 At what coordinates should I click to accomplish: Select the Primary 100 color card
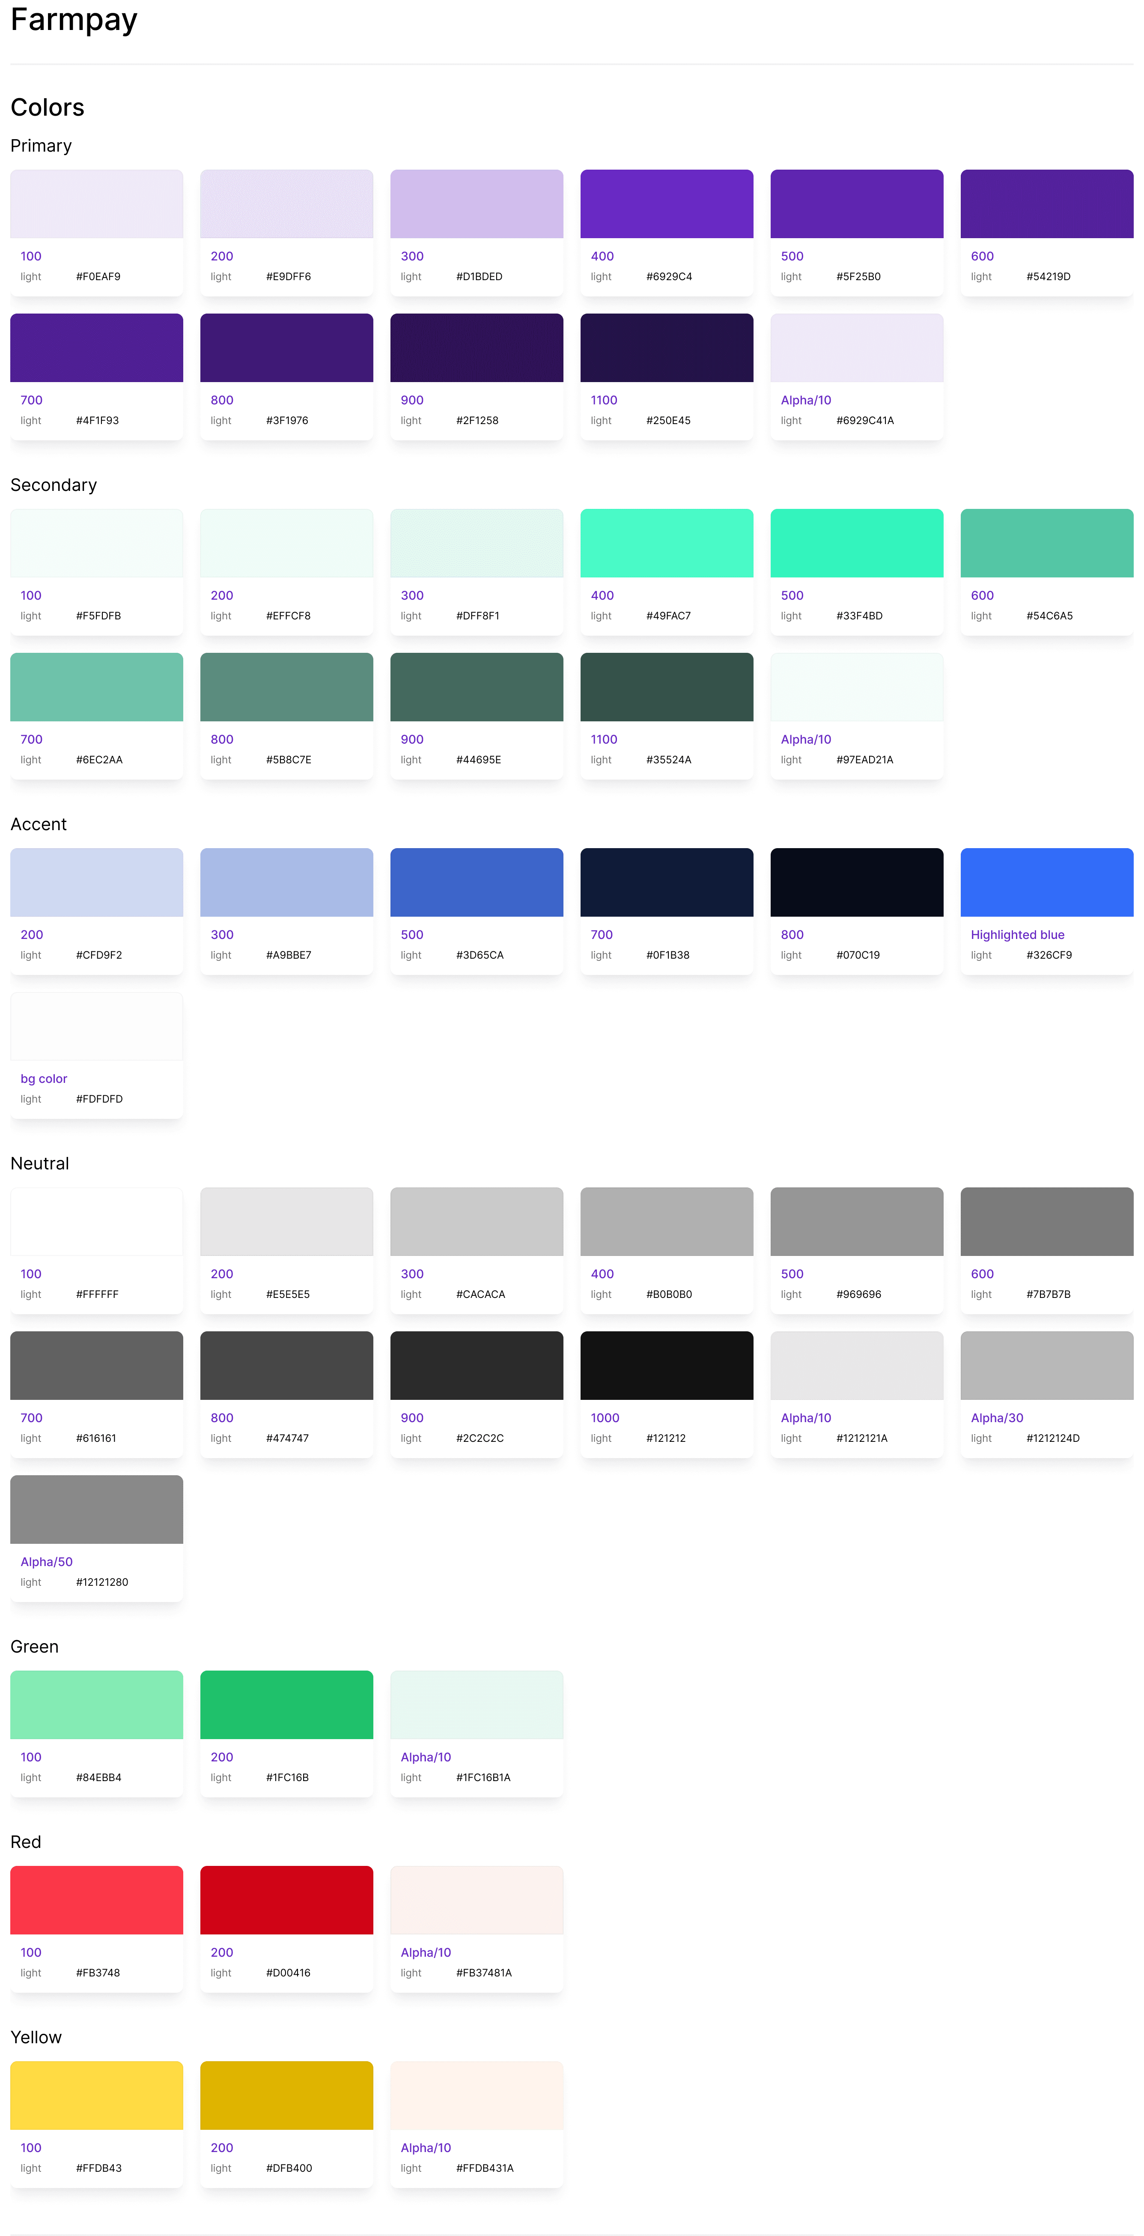(96, 233)
